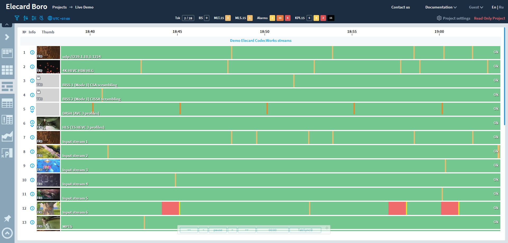Click the 4K HEVC HDR HLG thumbnail
Viewport: 508px width, 243px height.
pos(48,67)
